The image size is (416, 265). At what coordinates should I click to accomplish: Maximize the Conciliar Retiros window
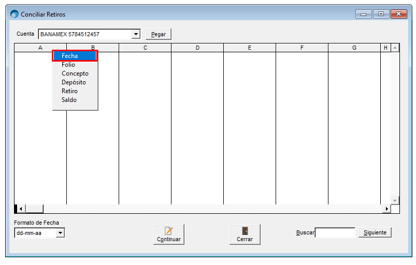pyautogui.click(x=381, y=14)
